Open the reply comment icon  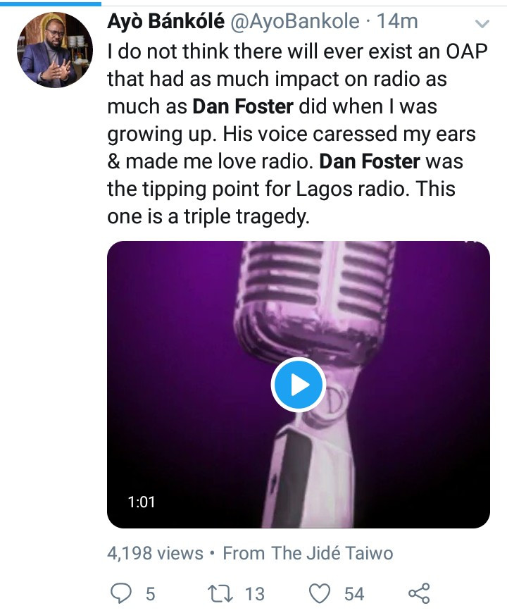[120, 593]
